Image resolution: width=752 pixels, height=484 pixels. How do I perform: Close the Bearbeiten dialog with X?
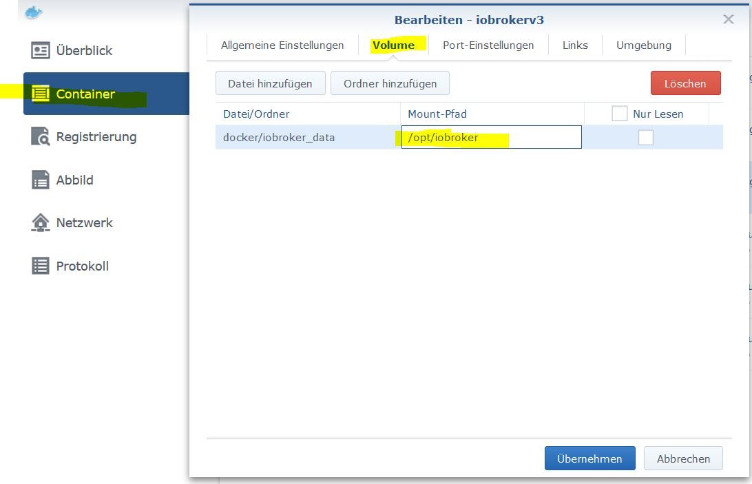[729, 19]
